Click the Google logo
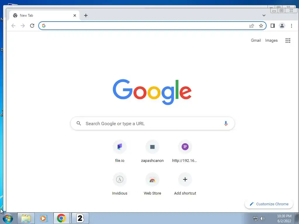299x224 pixels. click(152, 92)
